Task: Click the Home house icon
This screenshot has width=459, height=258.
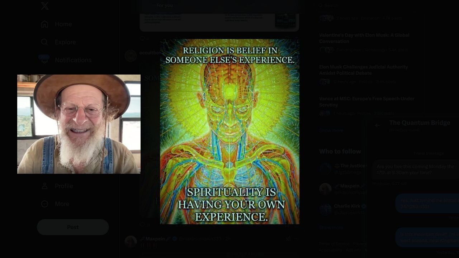Action: pyautogui.click(x=44, y=24)
